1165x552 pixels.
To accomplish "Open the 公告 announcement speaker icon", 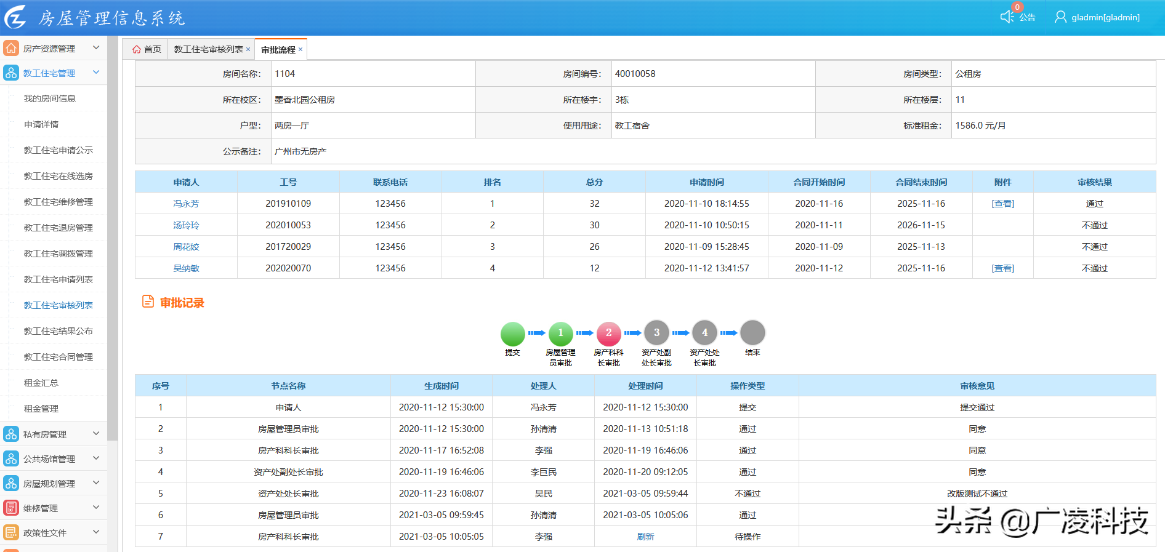I will point(1007,17).
